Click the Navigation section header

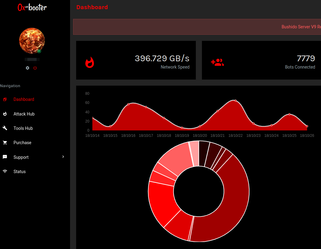click(10, 86)
